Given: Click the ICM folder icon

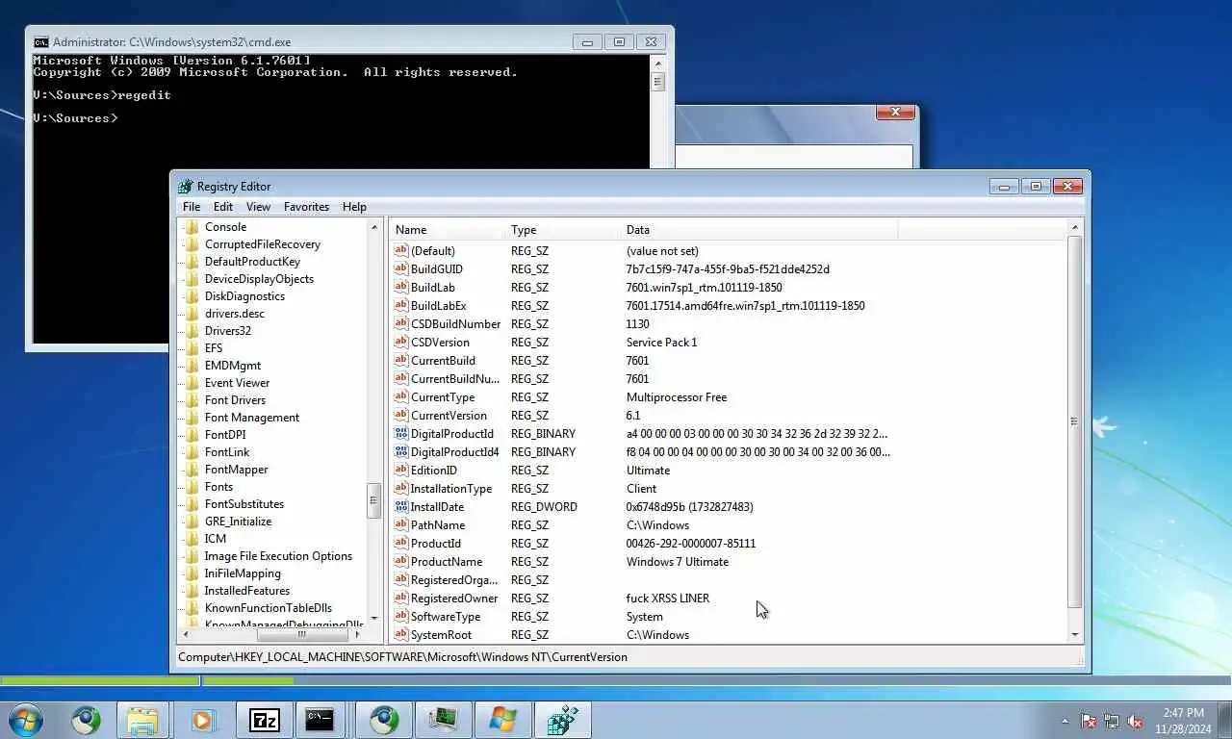Looking at the screenshot, I should (192, 539).
